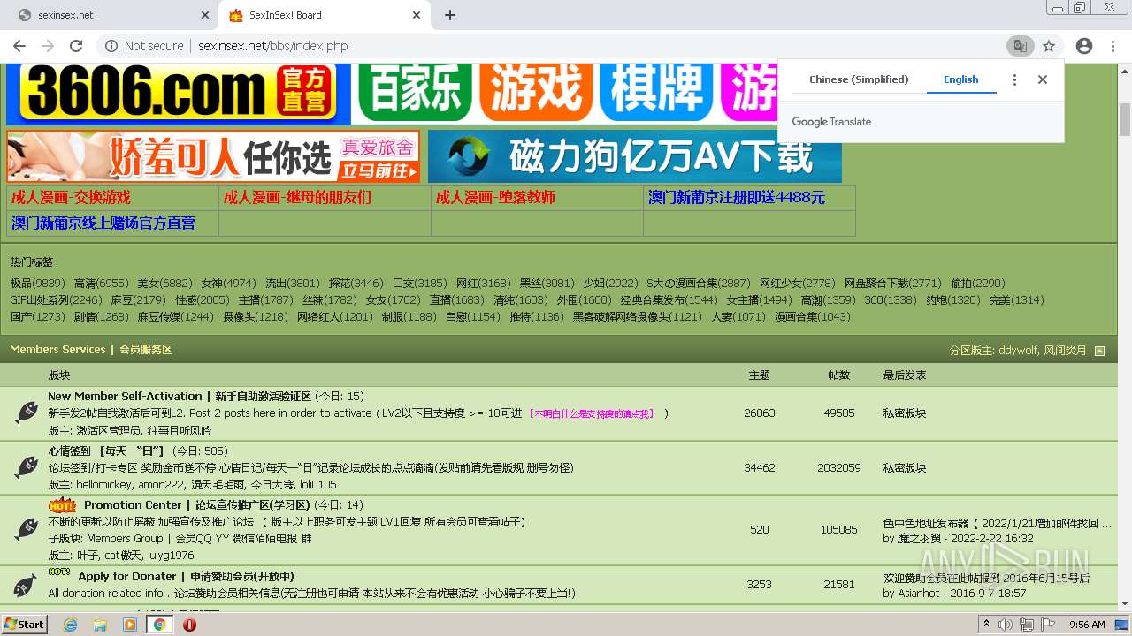Click 不明白什么是支持度的请点我 link
The width and height of the screenshot is (1132, 636).
[591, 413]
